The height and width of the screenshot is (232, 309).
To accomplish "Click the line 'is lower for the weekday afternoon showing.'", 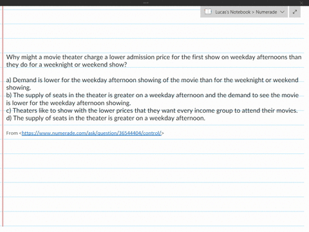I will [x=68, y=103].
